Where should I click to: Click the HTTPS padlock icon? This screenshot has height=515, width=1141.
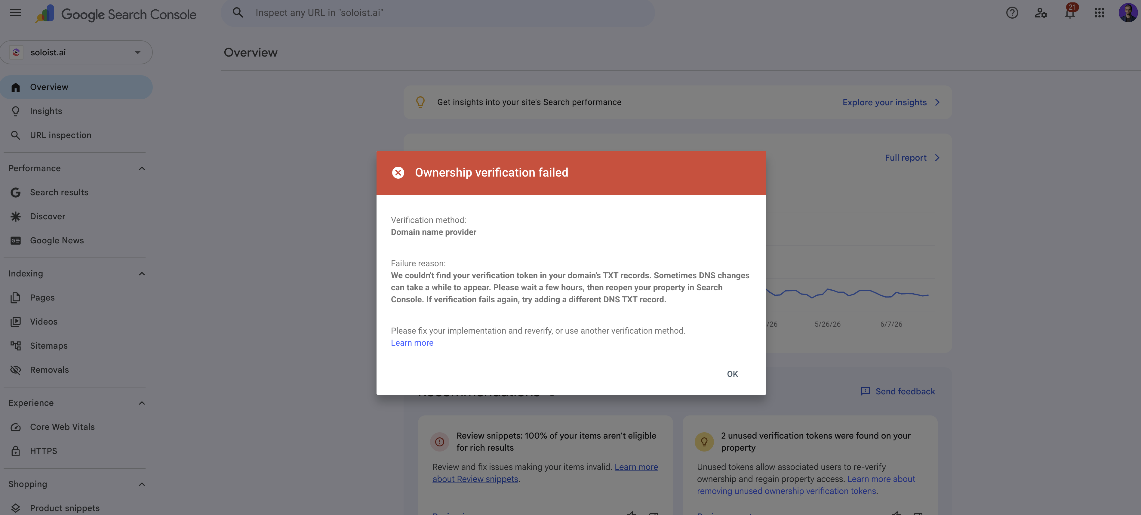coord(16,451)
